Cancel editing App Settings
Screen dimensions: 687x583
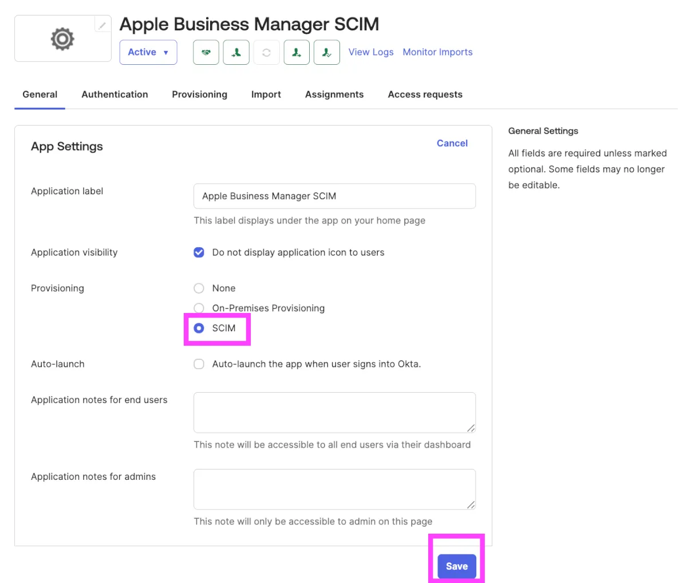452,143
